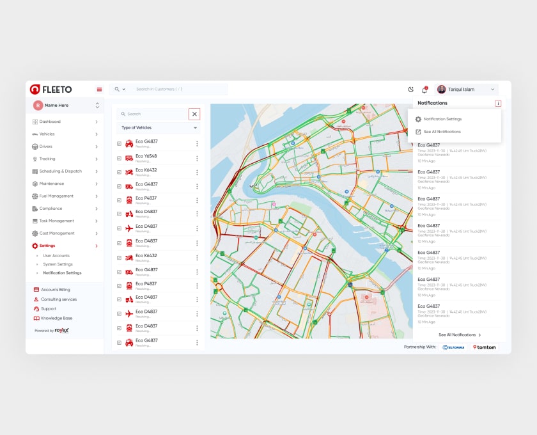Uncheck the Eco Y6548 vehicle checkbox

click(119, 158)
